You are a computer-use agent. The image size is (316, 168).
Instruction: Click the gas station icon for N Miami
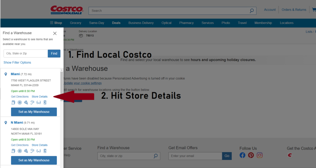click(13, 151)
